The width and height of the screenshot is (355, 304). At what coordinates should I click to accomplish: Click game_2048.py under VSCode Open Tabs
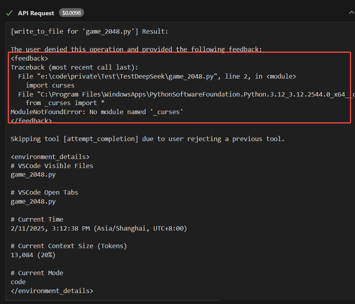33,202
